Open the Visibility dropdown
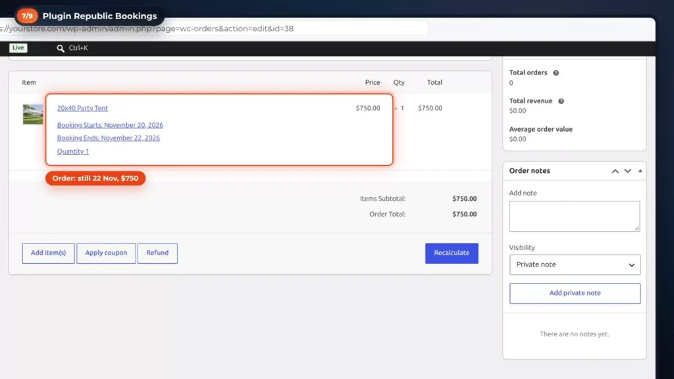Screen dimensions: 674x379 pos(575,265)
